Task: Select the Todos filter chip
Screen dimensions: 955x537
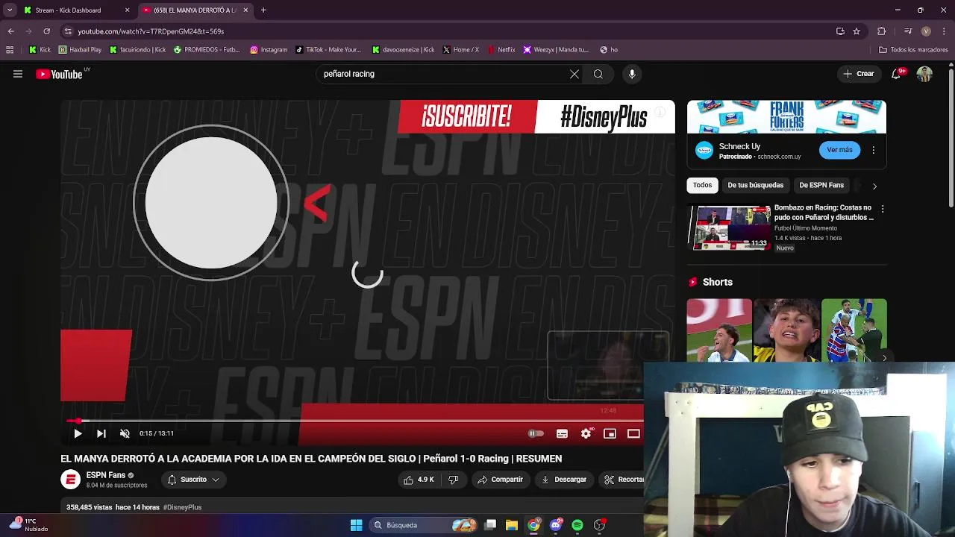Action: (x=702, y=185)
